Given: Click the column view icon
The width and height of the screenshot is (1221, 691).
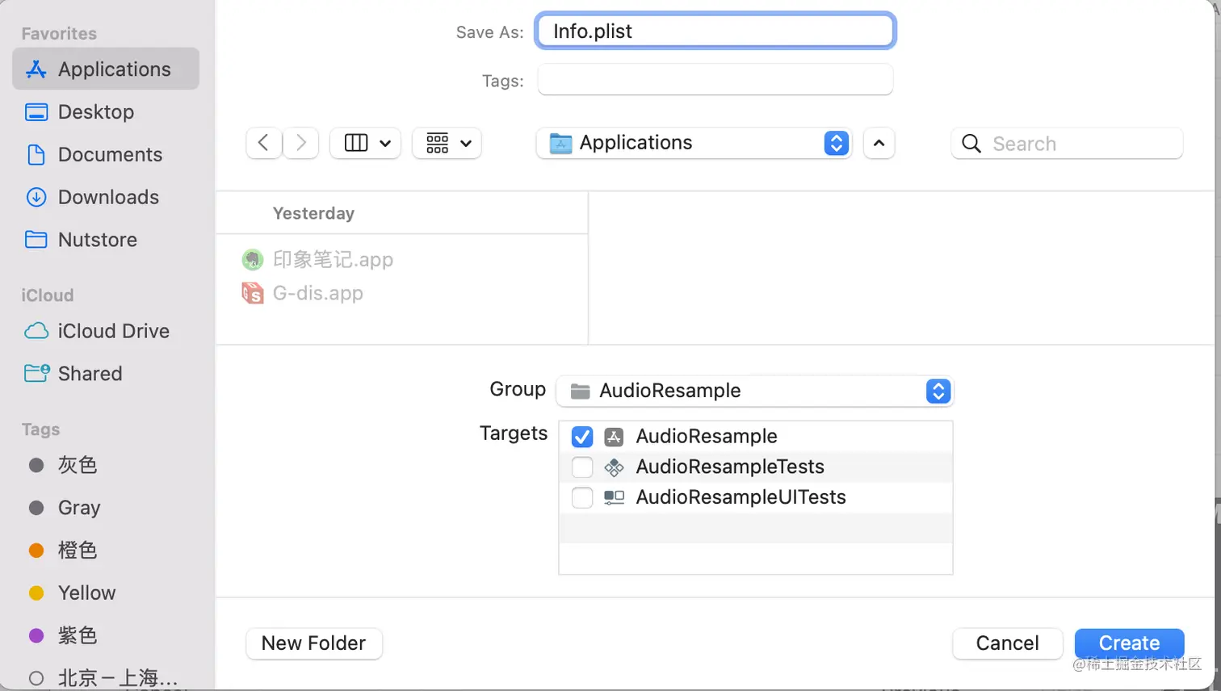Looking at the screenshot, I should coord(356,143).
